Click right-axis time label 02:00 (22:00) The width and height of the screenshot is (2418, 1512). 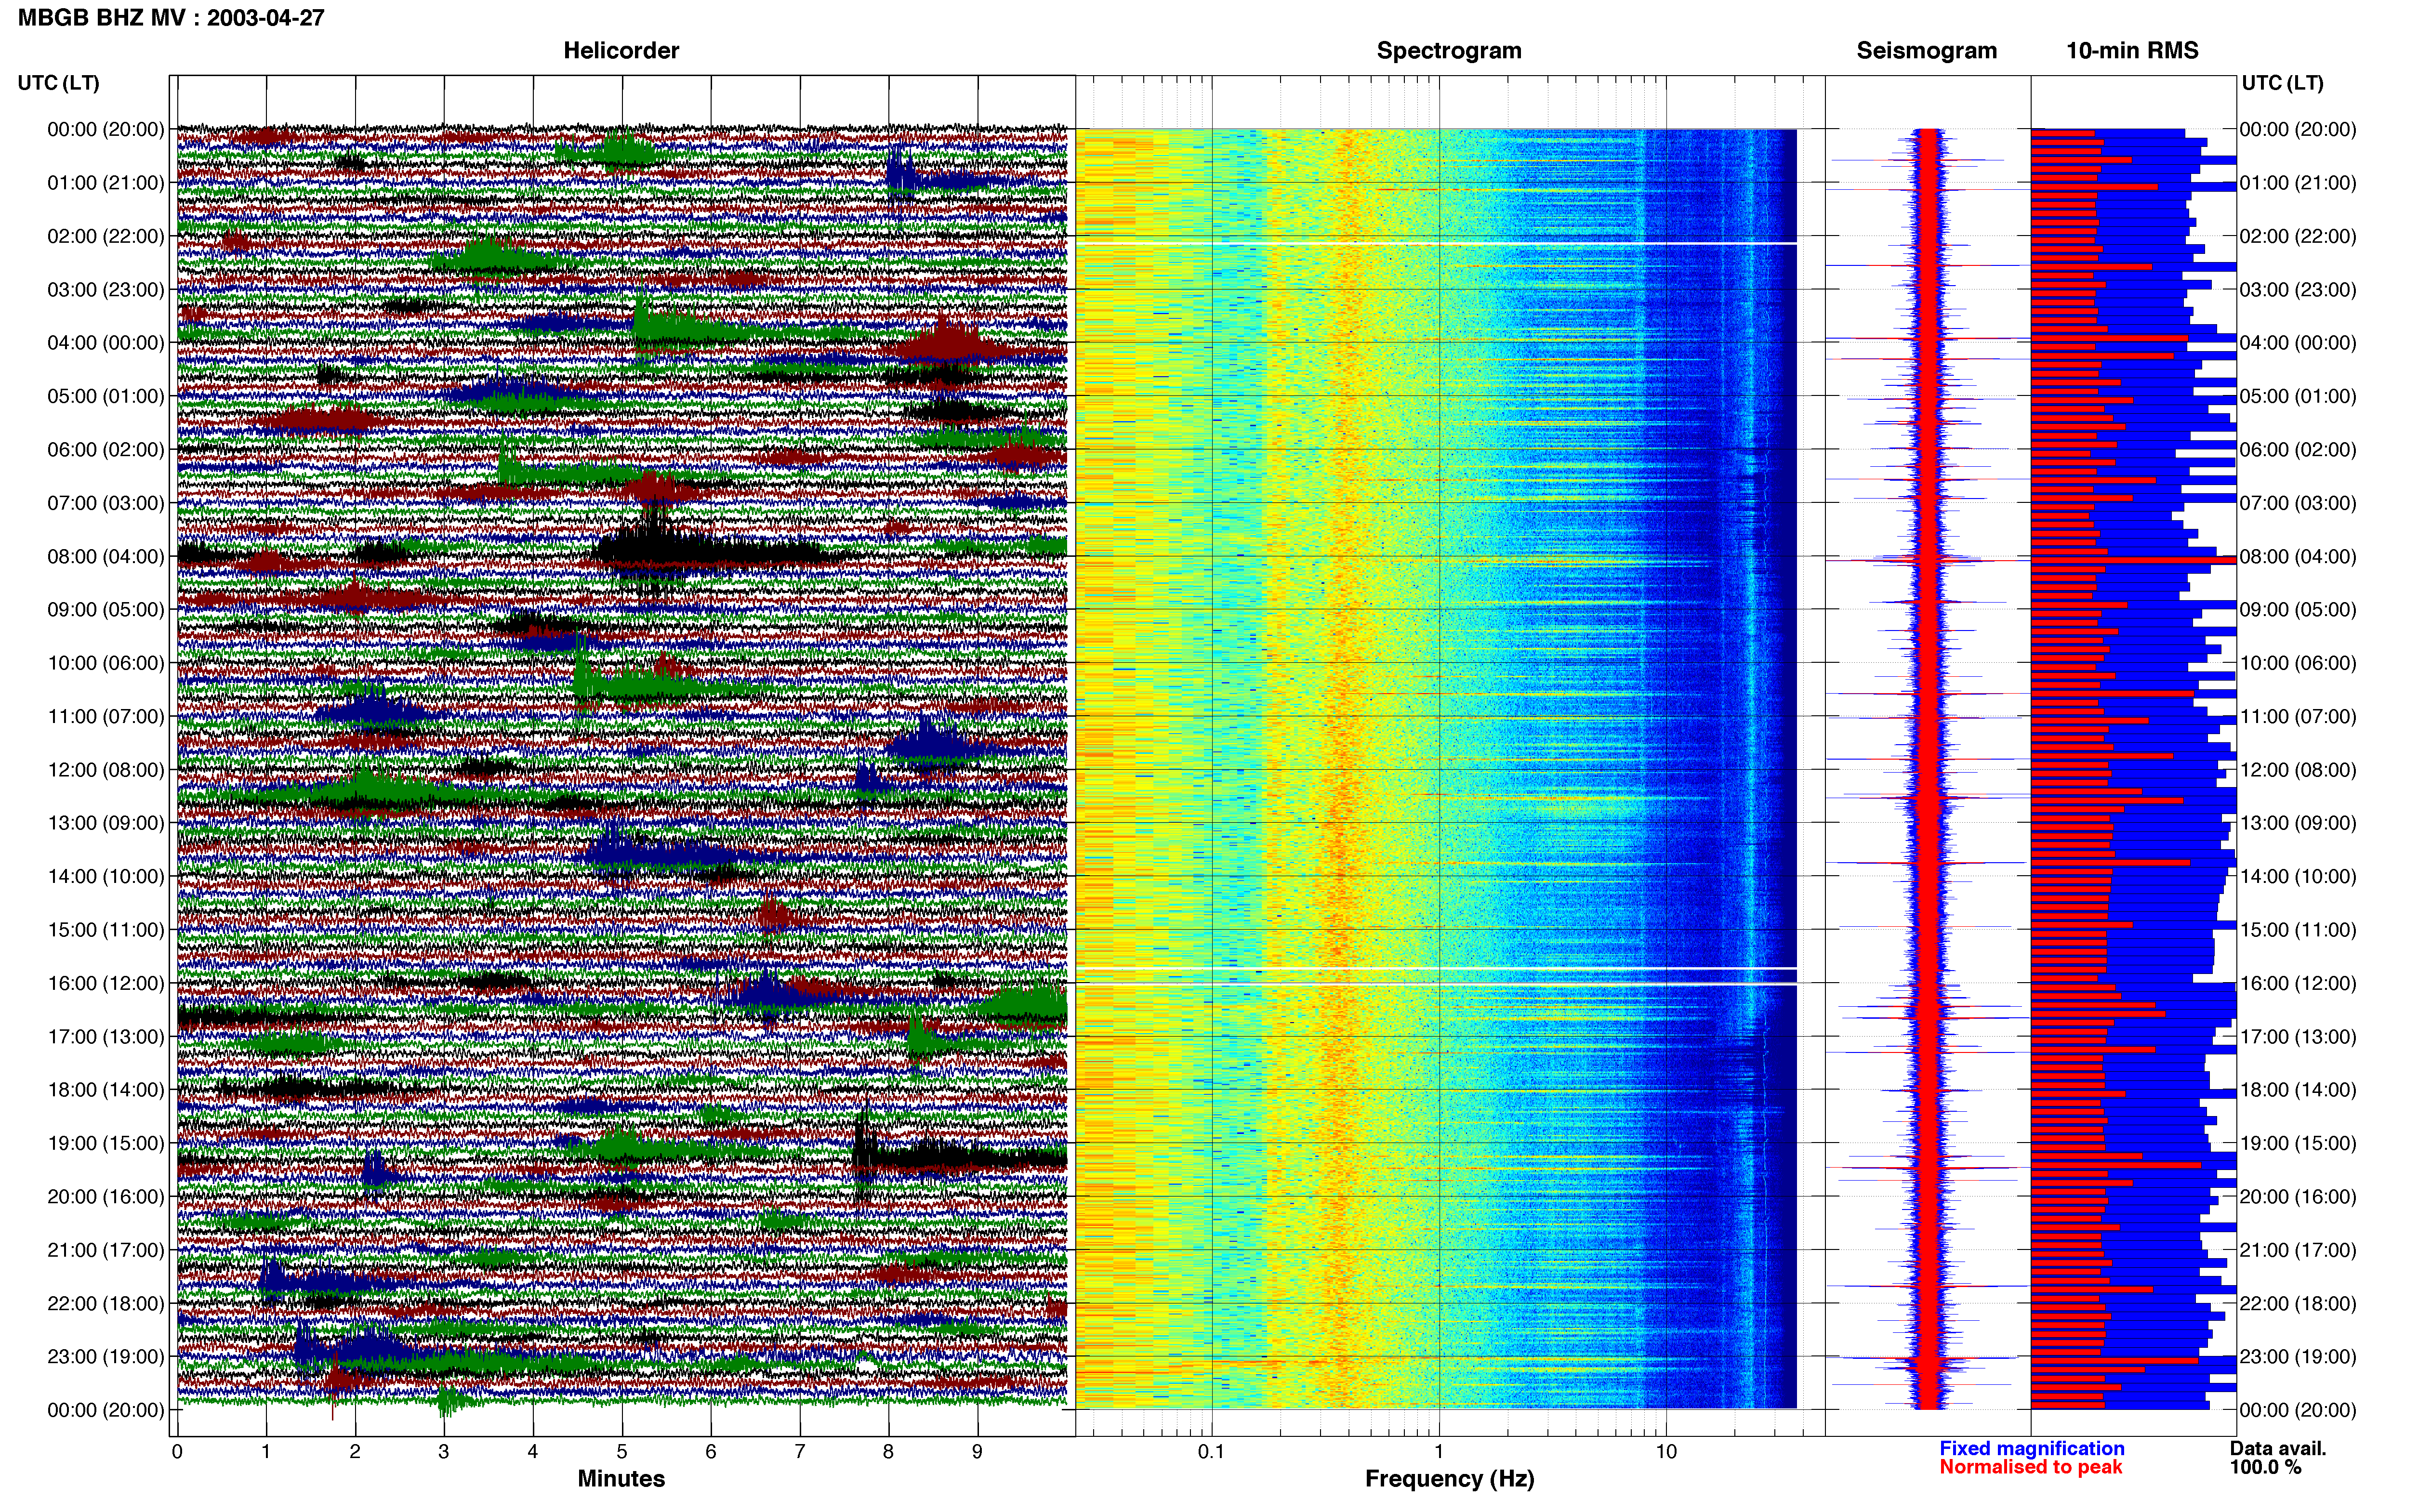(2298, 237)
